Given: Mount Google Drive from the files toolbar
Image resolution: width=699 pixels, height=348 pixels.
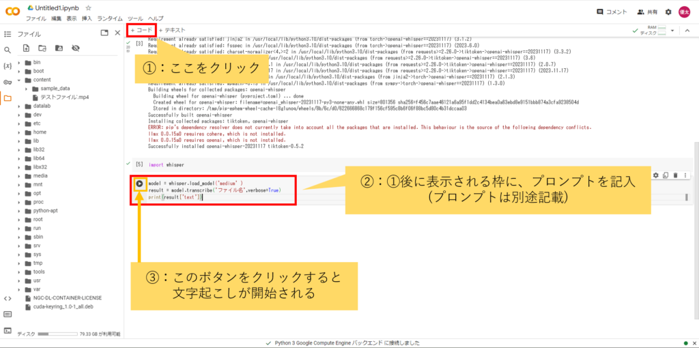Looking at the screenshot, I should pos(58,48).
